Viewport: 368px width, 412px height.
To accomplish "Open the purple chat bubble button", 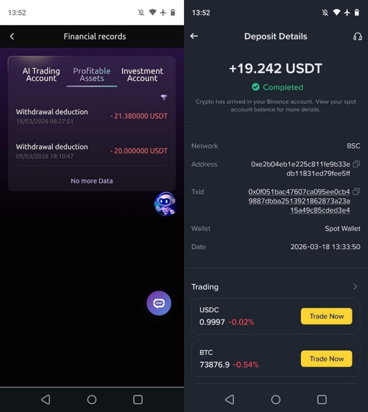I will (159, 303).
